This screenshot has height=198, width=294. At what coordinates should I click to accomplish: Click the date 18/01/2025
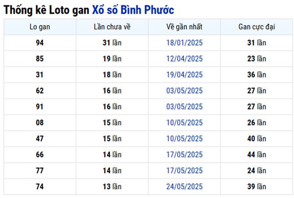click(184, 43)
